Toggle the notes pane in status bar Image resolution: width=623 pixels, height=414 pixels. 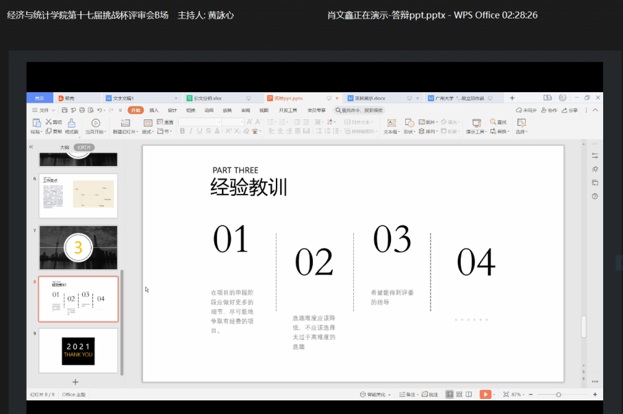[x=407, y=394]
